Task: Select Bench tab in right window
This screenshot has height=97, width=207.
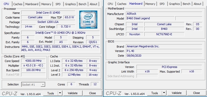Action: click(x=187, y=4)
